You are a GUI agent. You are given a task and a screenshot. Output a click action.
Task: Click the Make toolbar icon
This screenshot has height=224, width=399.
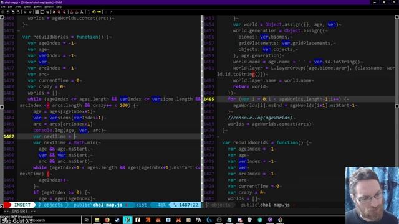pos(89,12)
